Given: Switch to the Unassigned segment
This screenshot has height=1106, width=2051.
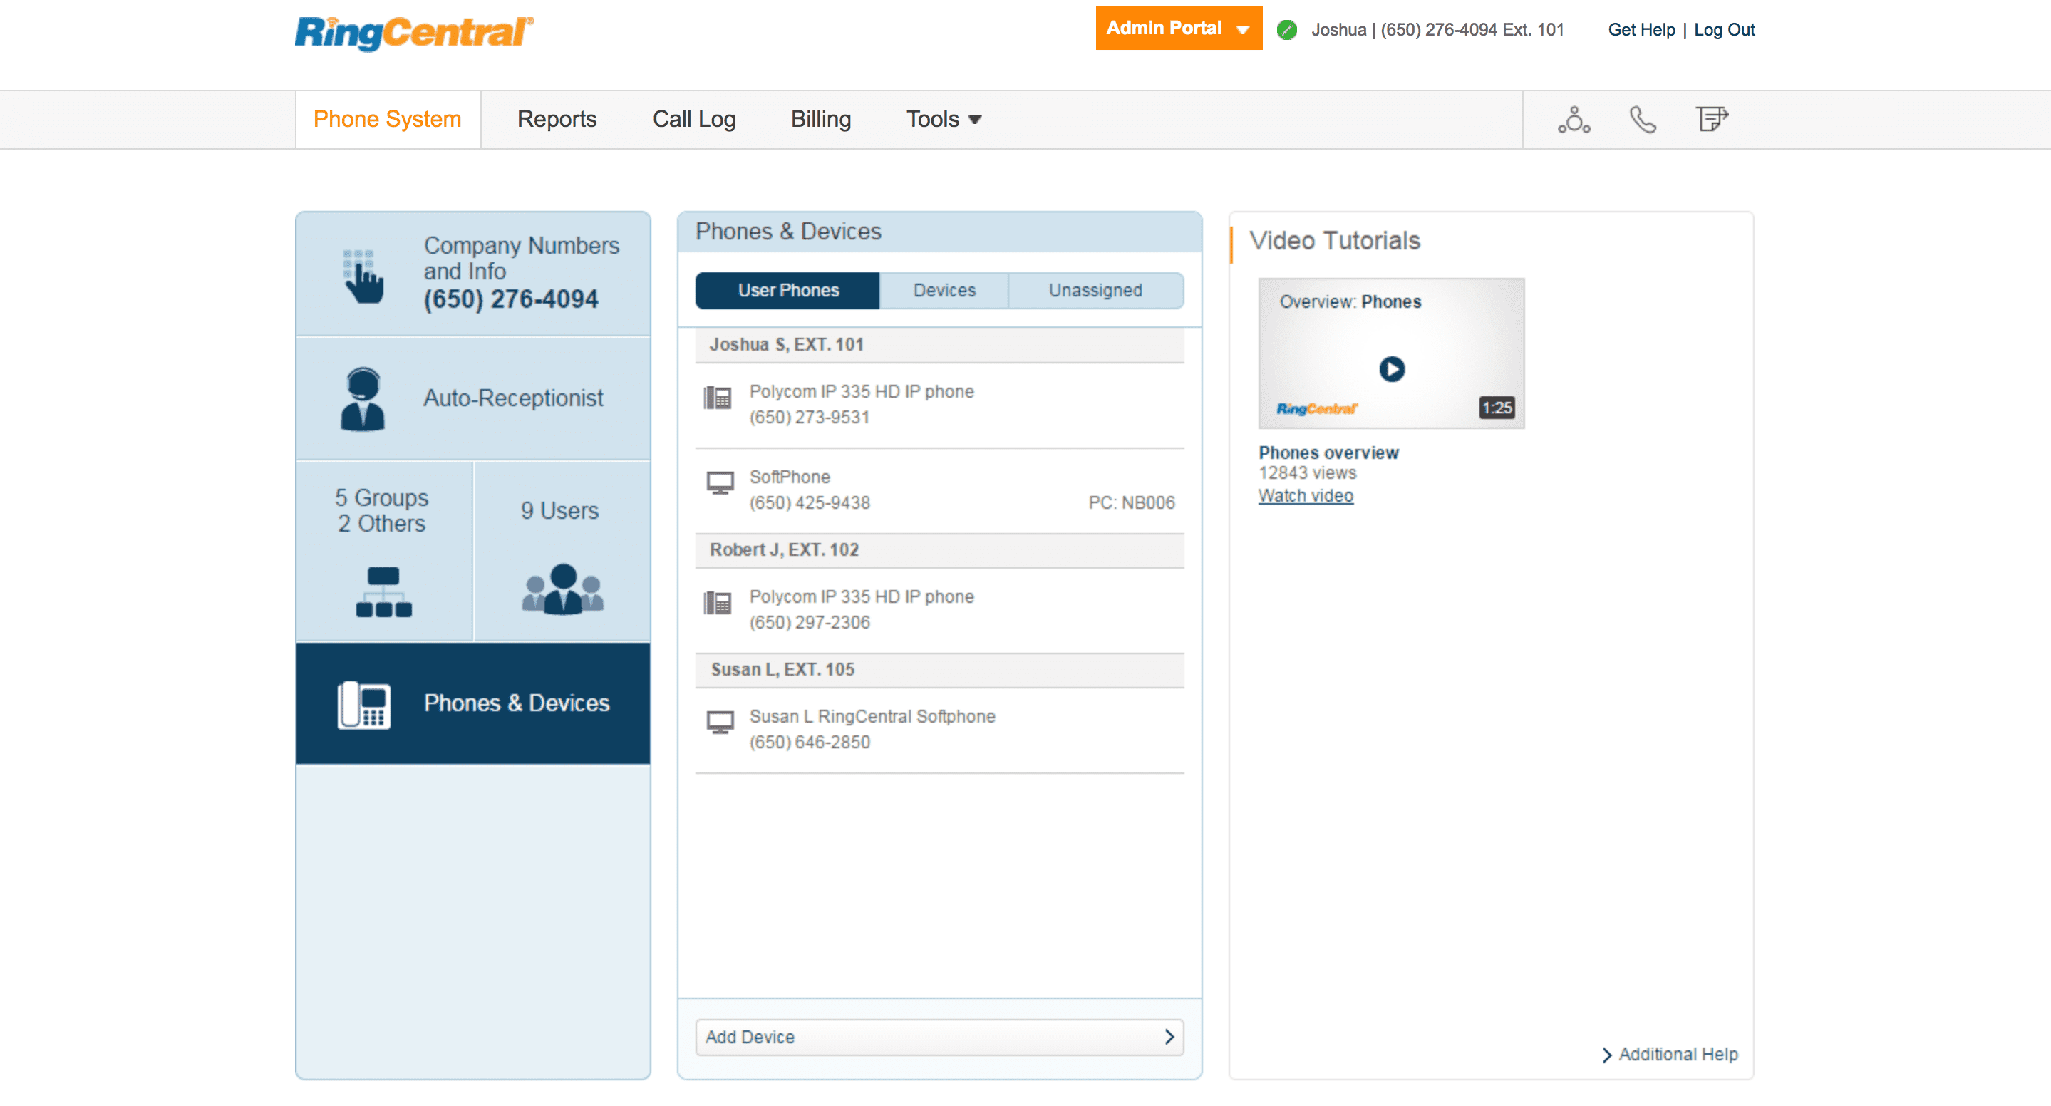Looking at the screenshot, I should (x=1095, y=291).
